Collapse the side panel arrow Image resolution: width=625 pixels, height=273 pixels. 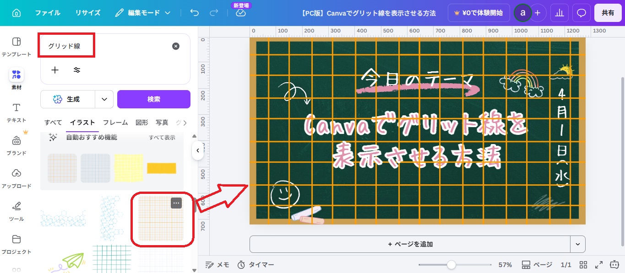197,150
